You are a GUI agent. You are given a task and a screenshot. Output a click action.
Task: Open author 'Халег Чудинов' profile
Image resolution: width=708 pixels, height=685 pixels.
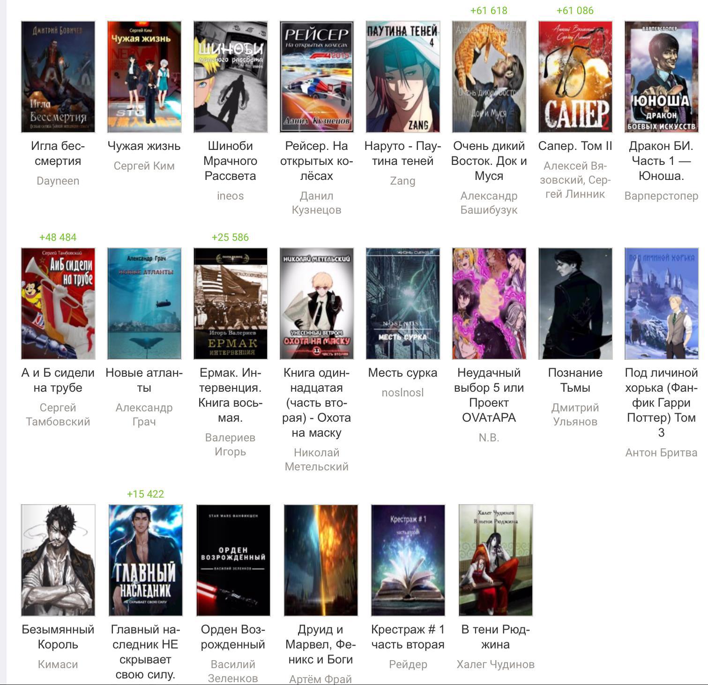(x=496, y=664)
